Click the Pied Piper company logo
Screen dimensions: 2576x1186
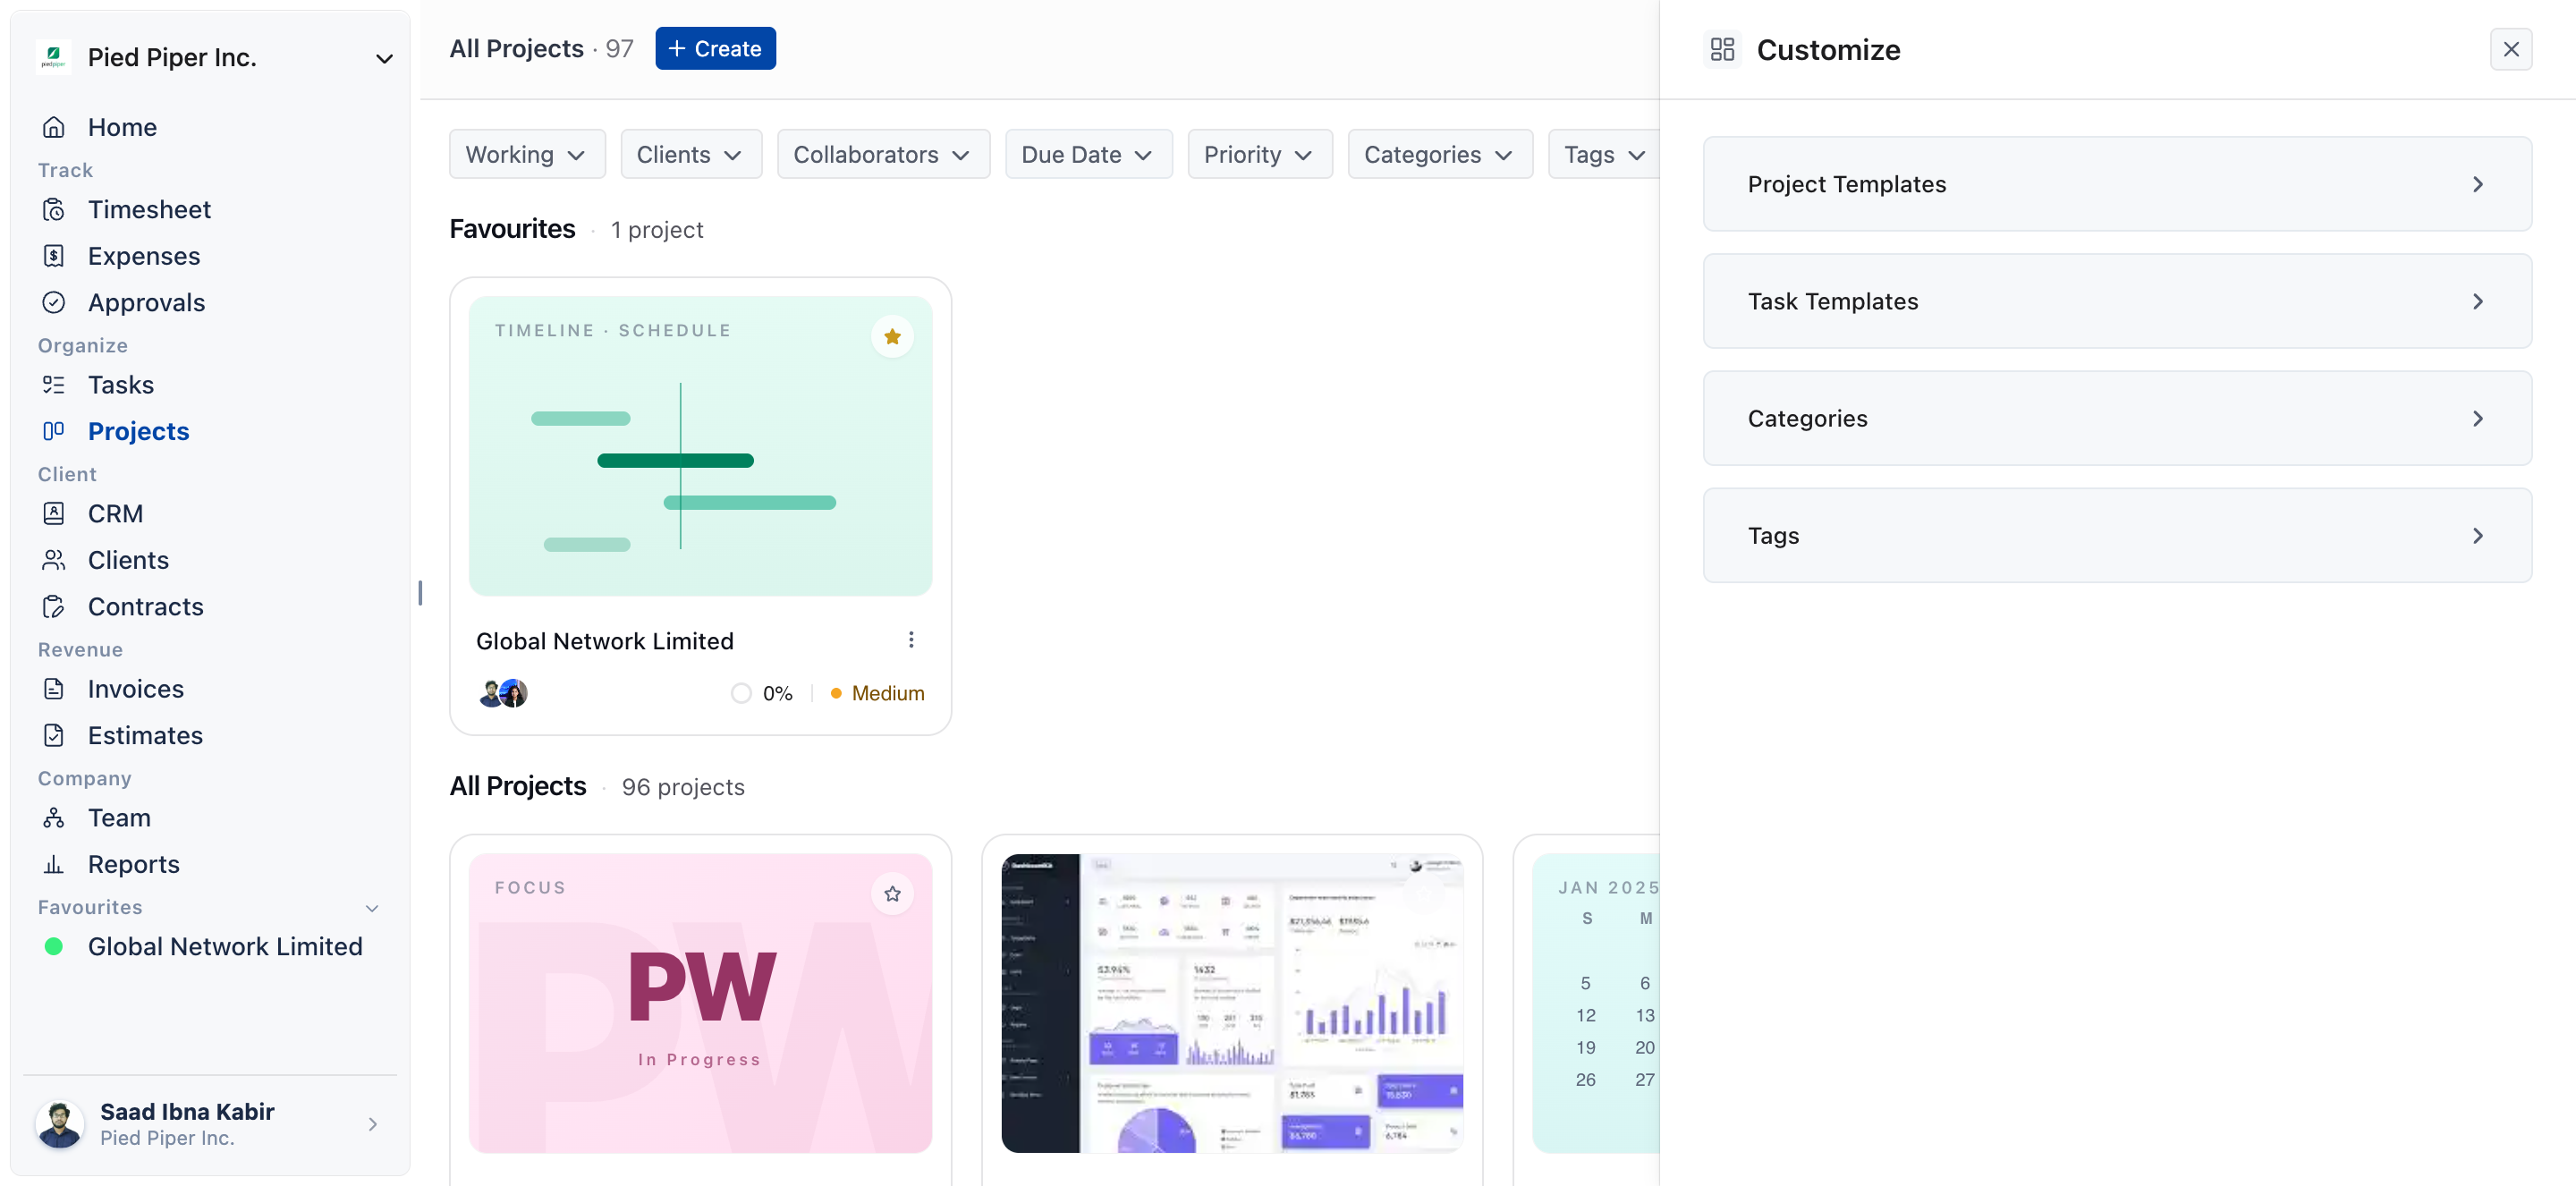tap(53, 57)
